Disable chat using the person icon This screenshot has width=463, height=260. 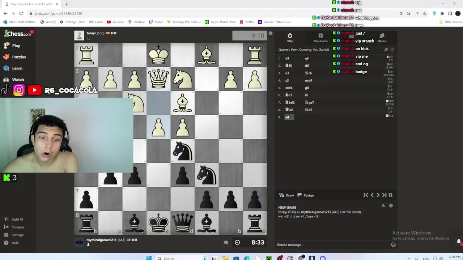tap(383, 205)
